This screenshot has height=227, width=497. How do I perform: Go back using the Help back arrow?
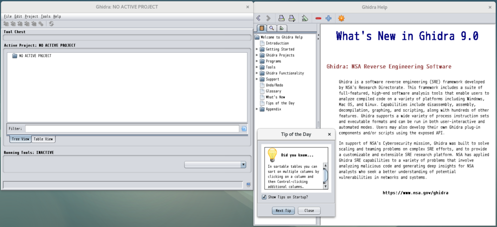259,18
